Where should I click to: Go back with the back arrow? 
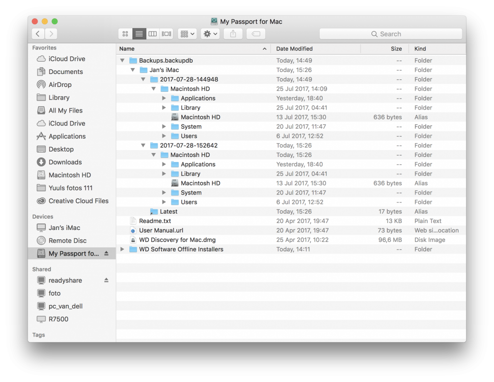(38, 34)
